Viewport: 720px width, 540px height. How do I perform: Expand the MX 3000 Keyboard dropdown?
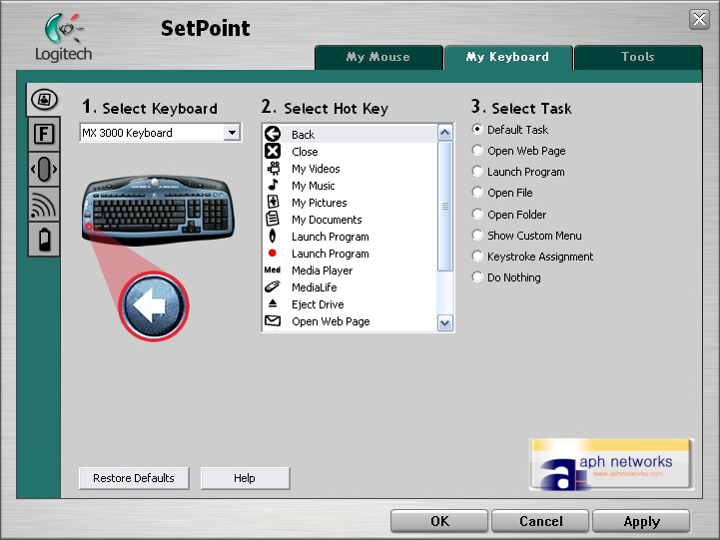[x=232, y=133]
